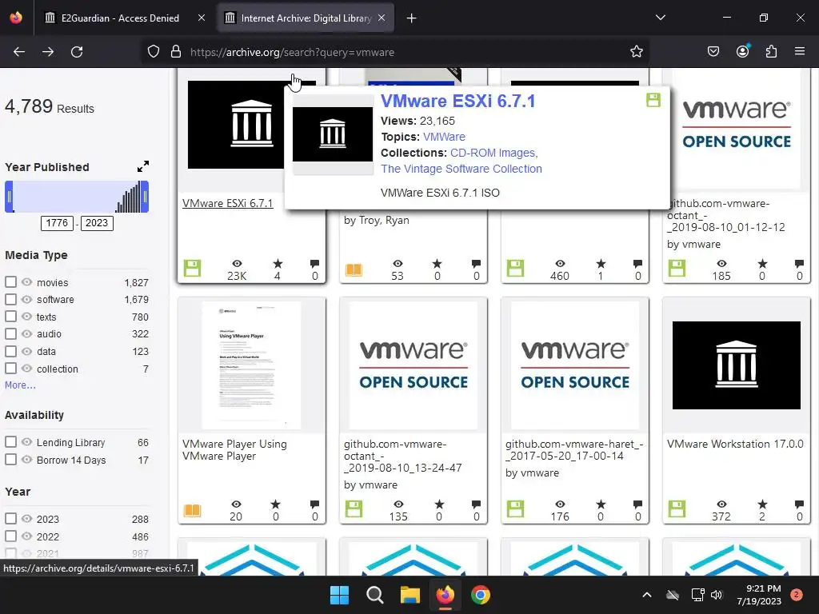Screen dimensions: 819x614
Task: Switch to the Internet Archive: Digital Library tab
Action: pyautogui.click(x=306, y=18)
